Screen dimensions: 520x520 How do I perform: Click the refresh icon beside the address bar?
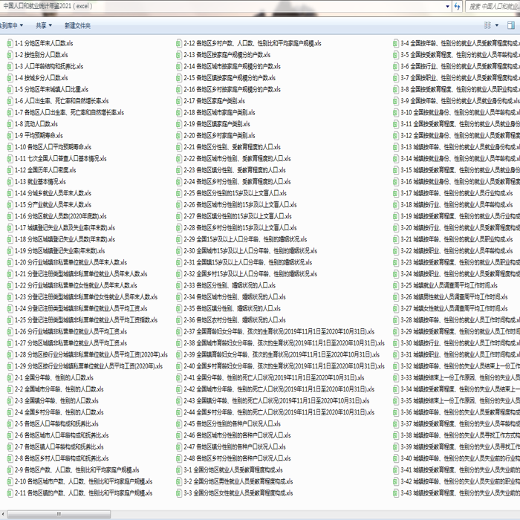[457, 6]
